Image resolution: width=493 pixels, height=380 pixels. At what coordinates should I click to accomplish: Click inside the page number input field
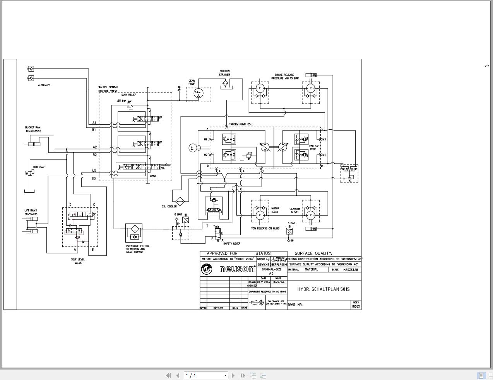point(197,375)
